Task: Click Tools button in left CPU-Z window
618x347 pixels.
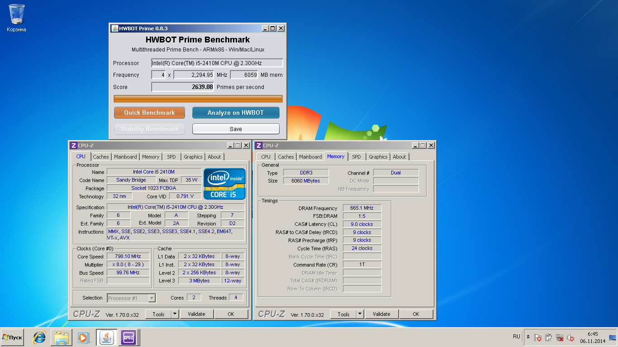Action: click(158, 314)
